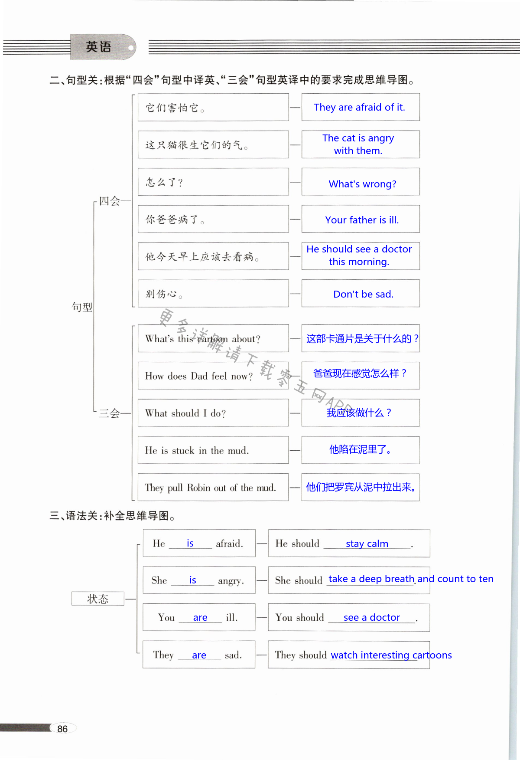Click the 'stay calm' answer blank
Viewport: 520px width, 760px height.
pos(367,544)
